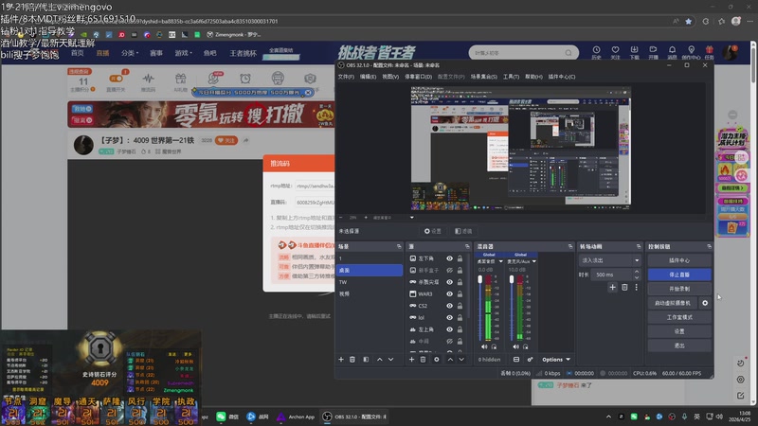This screenshot has width=758, height=426.
Task: Toggle the Douyu live broadcast switch
Action: [116, 79]
